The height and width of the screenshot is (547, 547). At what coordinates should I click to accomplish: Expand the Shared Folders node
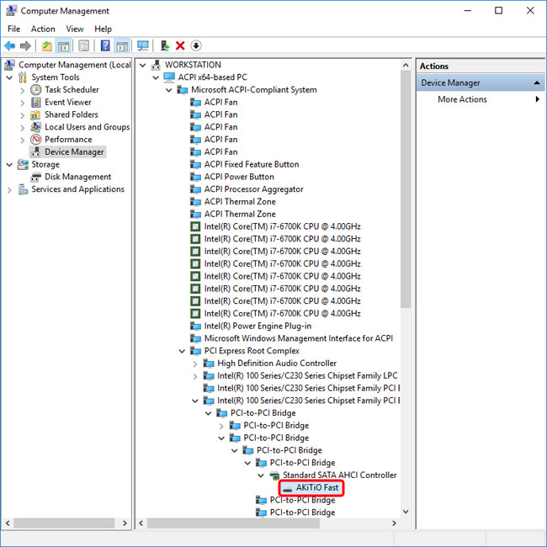click(x=23, y=115)
